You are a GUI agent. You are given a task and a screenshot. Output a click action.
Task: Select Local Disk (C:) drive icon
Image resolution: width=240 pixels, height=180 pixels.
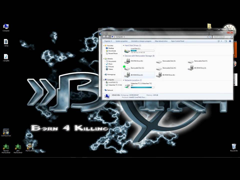click(127, 51)
